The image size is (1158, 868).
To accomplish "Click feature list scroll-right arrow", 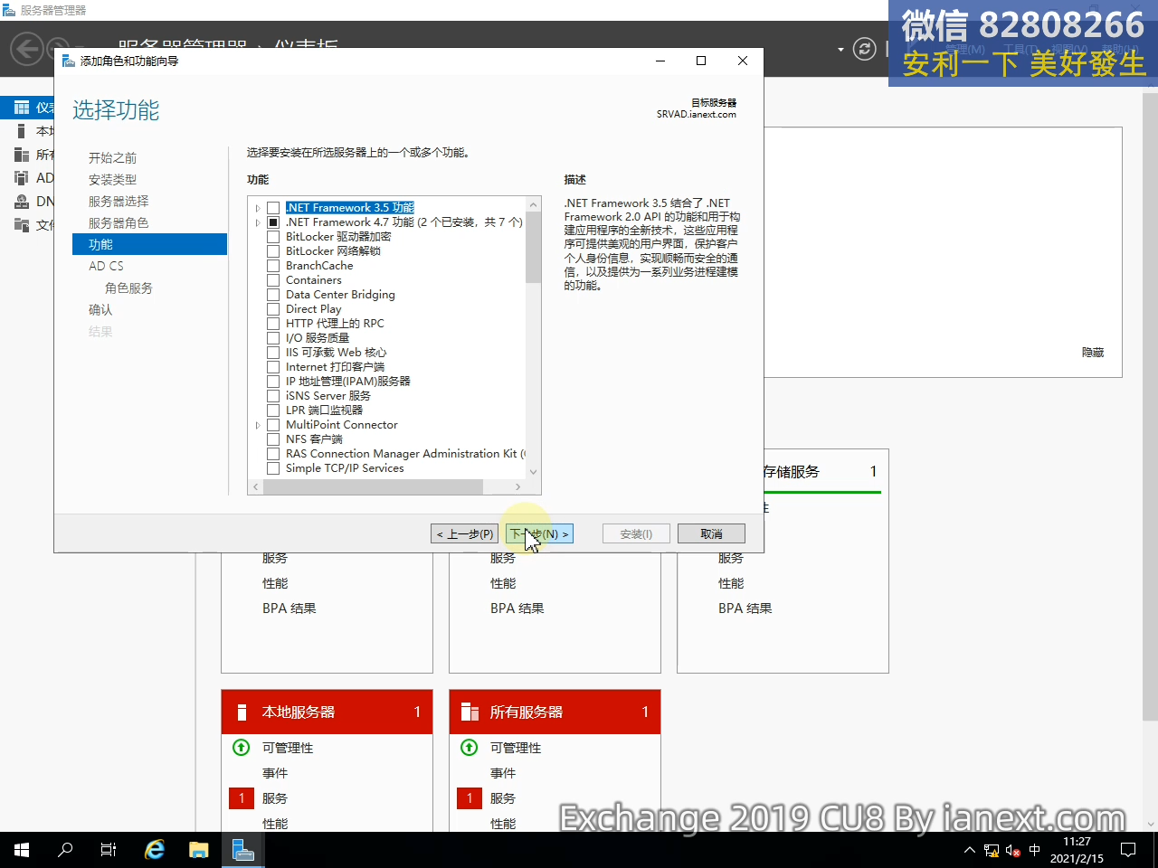I will click(x=517, y=486).
